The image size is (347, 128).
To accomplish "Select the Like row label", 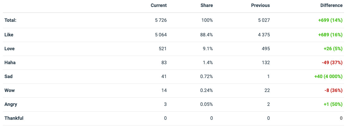I will (9, 35).
